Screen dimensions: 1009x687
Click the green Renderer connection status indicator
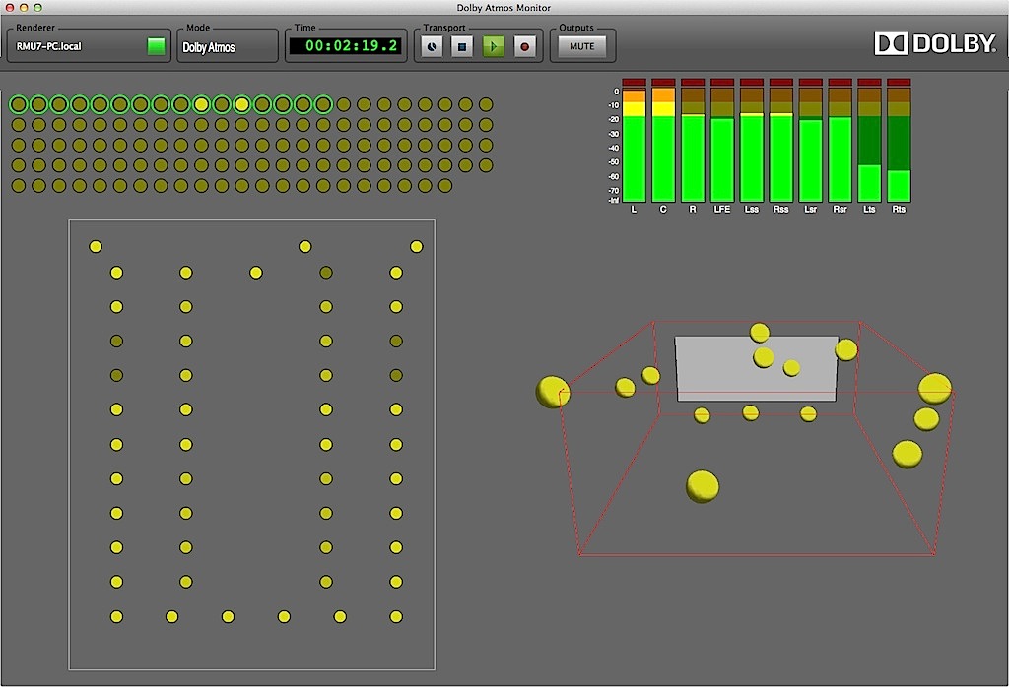[156, 46]
